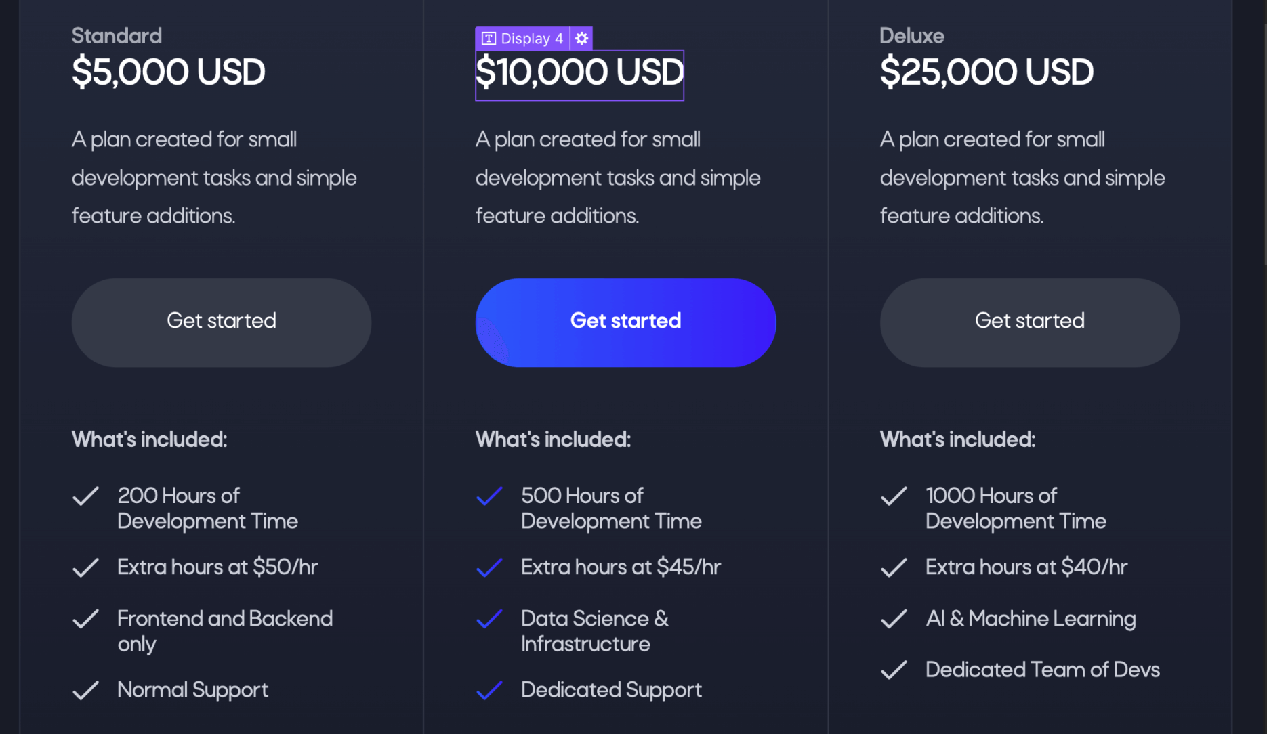The image size is (1267, 734).
Task: Click the checkmark next to Frontend and Backend only
Action: (86, 618)
